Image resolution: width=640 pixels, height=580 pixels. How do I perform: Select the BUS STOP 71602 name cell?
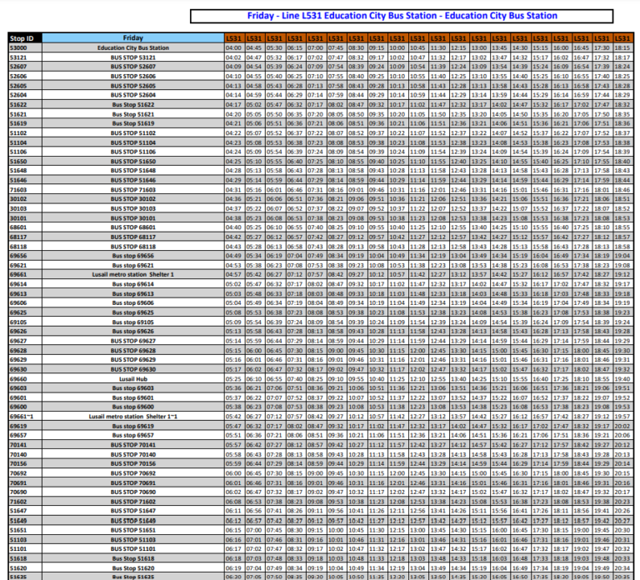pos(132,502)
